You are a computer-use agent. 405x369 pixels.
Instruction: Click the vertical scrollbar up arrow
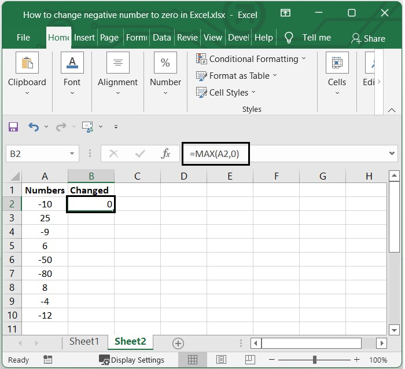click(x=394, y=176)
